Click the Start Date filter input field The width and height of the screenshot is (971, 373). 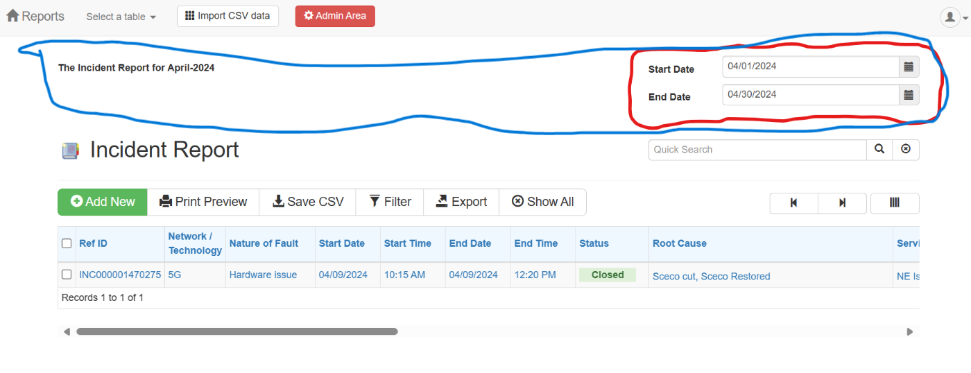[811, 67]
